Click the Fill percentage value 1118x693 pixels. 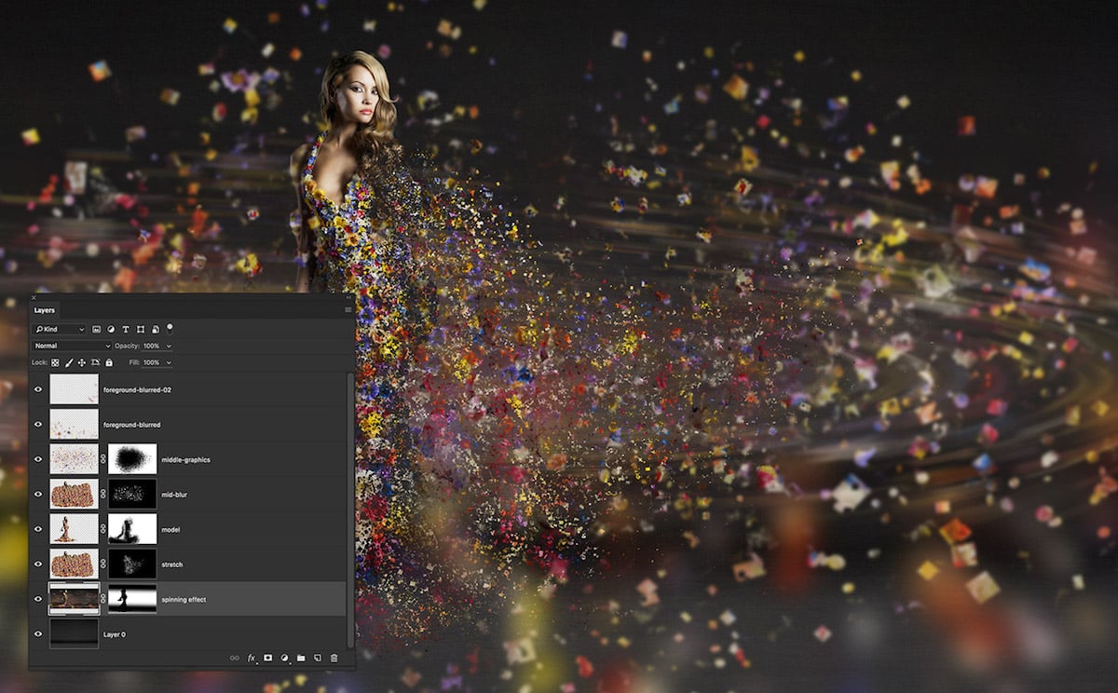[150, 363]
